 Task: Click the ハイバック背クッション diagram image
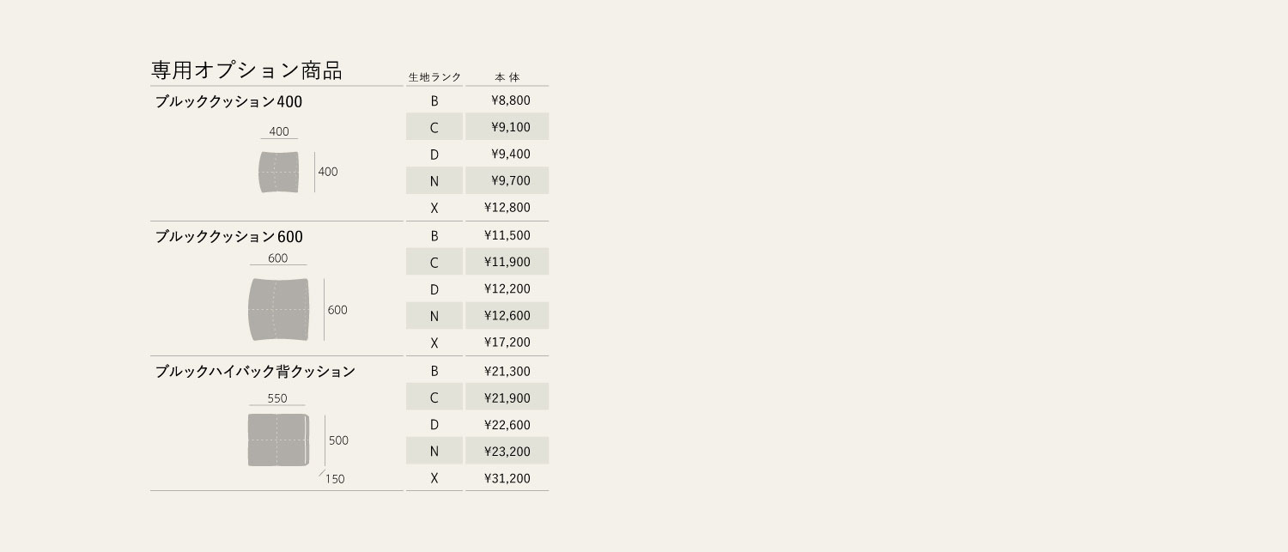coord(278,440)
